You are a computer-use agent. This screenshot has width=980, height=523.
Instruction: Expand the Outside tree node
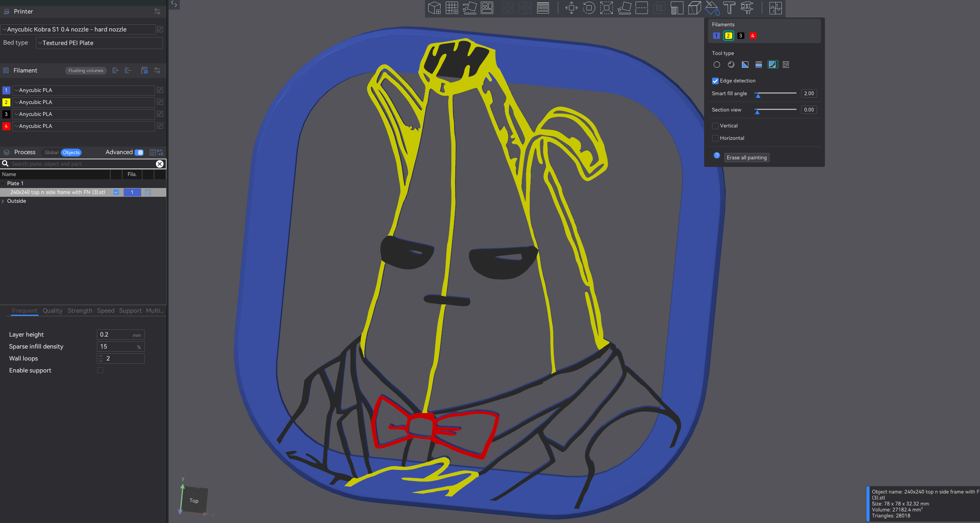pos(3,201)
